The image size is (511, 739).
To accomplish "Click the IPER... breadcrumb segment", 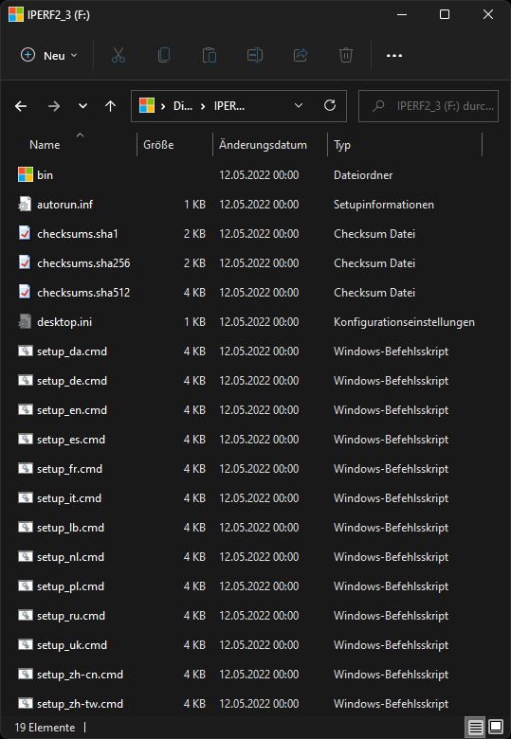I will 229,106.
